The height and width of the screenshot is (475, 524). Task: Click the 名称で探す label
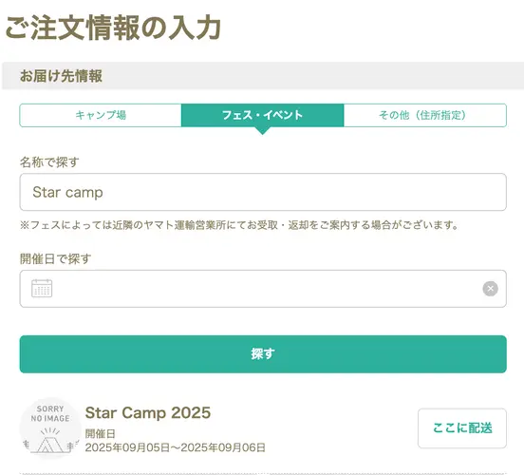coord(49,162)
